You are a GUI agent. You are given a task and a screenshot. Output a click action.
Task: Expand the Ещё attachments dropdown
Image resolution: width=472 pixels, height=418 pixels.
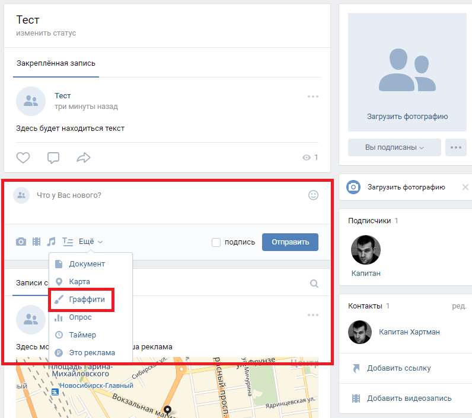coord(91,242)
